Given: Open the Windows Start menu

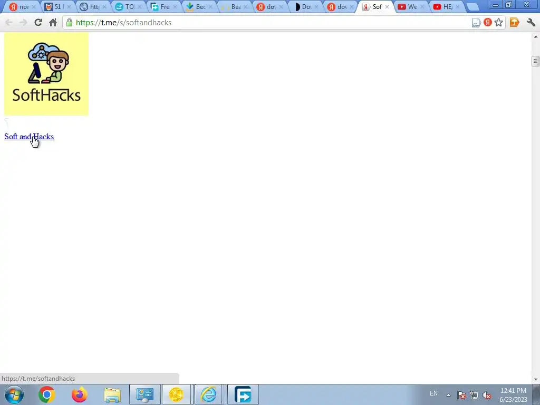Looking at the screenshot, I should click(x=14, y=394).
